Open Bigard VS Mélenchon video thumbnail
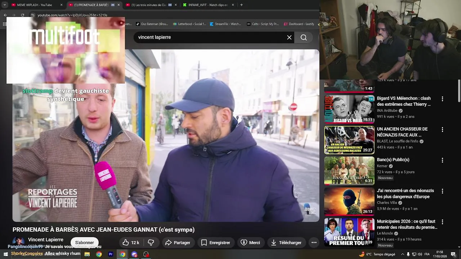The width and height of the screenshot is (461, 259). tap(349, 109)
